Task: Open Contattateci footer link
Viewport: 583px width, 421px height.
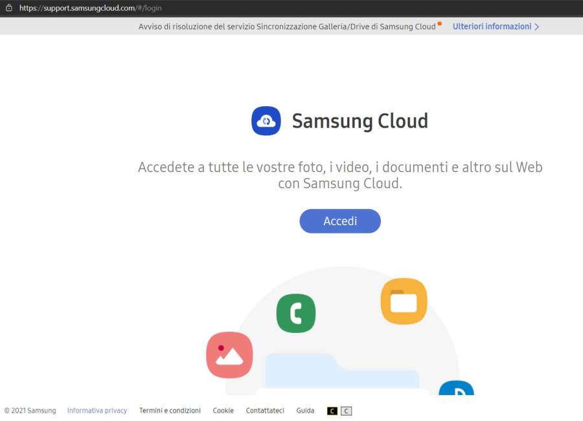Action: [x=265, y=411]
